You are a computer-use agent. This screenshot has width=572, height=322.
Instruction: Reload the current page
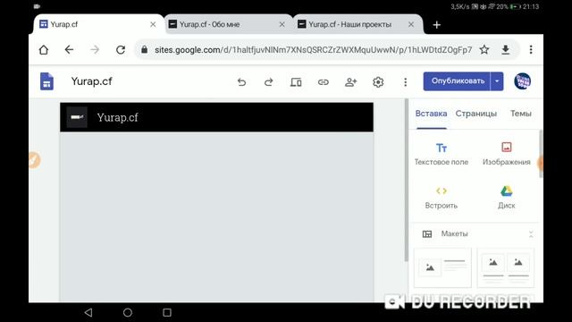tap(121, 50)
